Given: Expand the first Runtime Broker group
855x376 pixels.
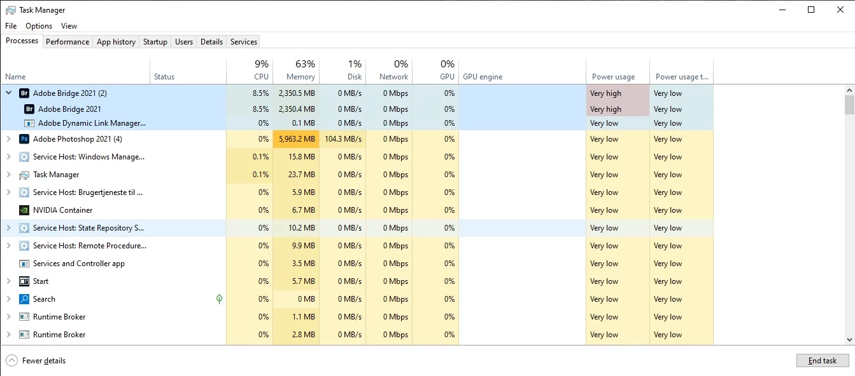Looking at the screenshot, I should click(x=9, y=316).
